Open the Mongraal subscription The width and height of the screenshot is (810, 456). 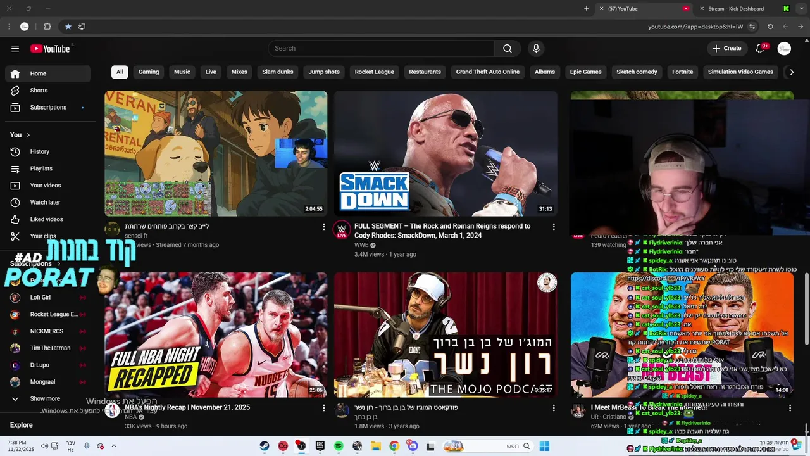point(48,382)
